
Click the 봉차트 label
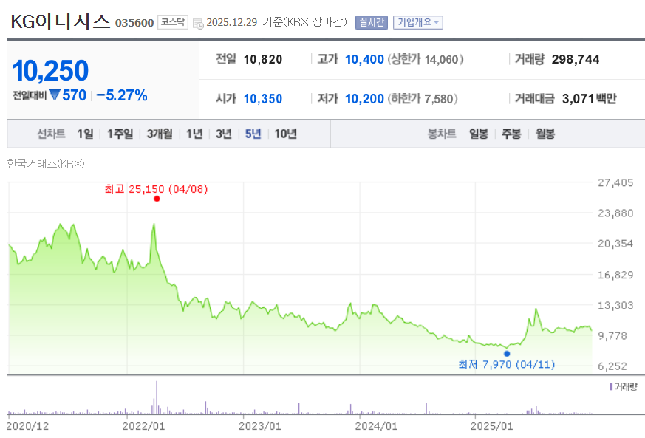click(x=443, y=134)
